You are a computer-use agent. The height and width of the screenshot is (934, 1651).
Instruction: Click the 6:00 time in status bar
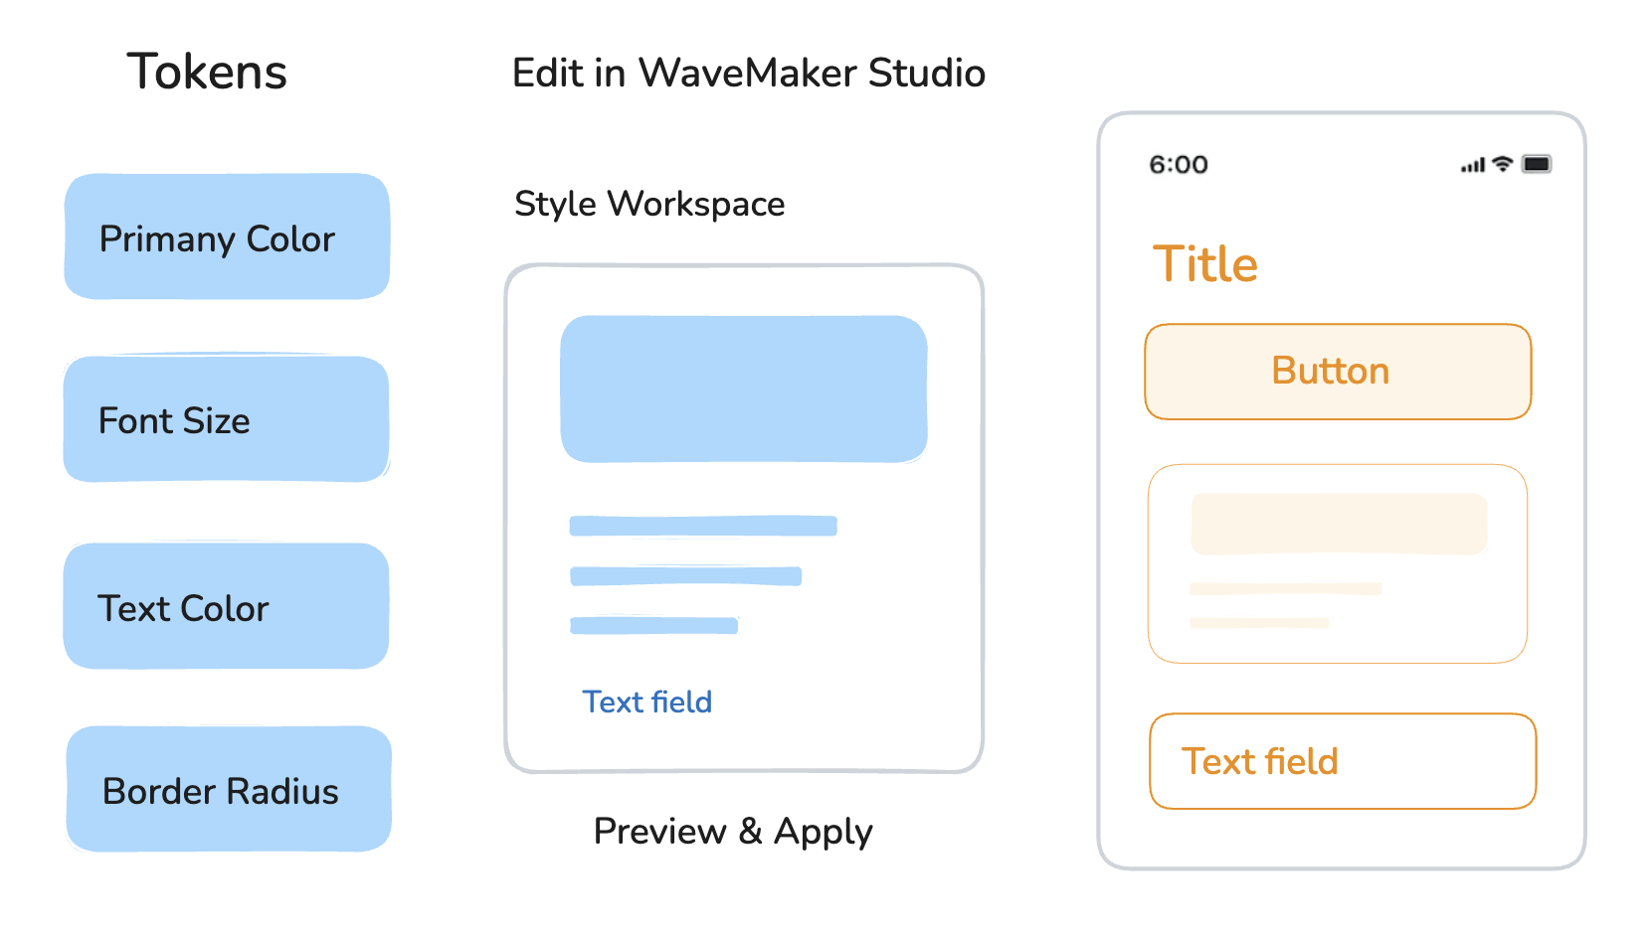coord(1179,165)
